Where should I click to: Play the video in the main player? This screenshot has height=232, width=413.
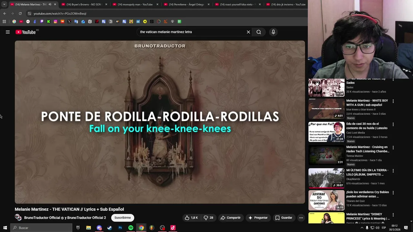pos(160,122)
